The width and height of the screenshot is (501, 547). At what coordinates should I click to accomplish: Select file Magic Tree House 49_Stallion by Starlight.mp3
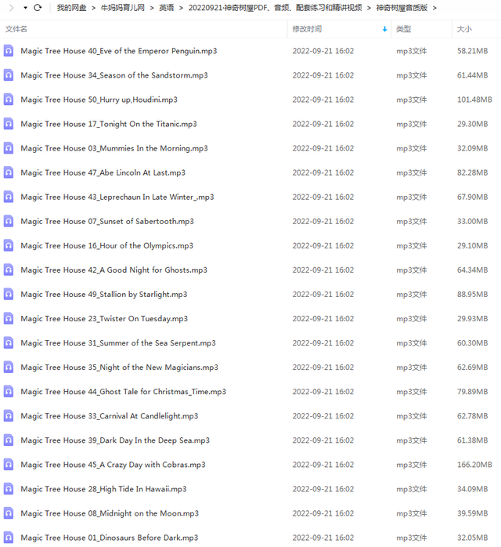(x=104, y=295)
